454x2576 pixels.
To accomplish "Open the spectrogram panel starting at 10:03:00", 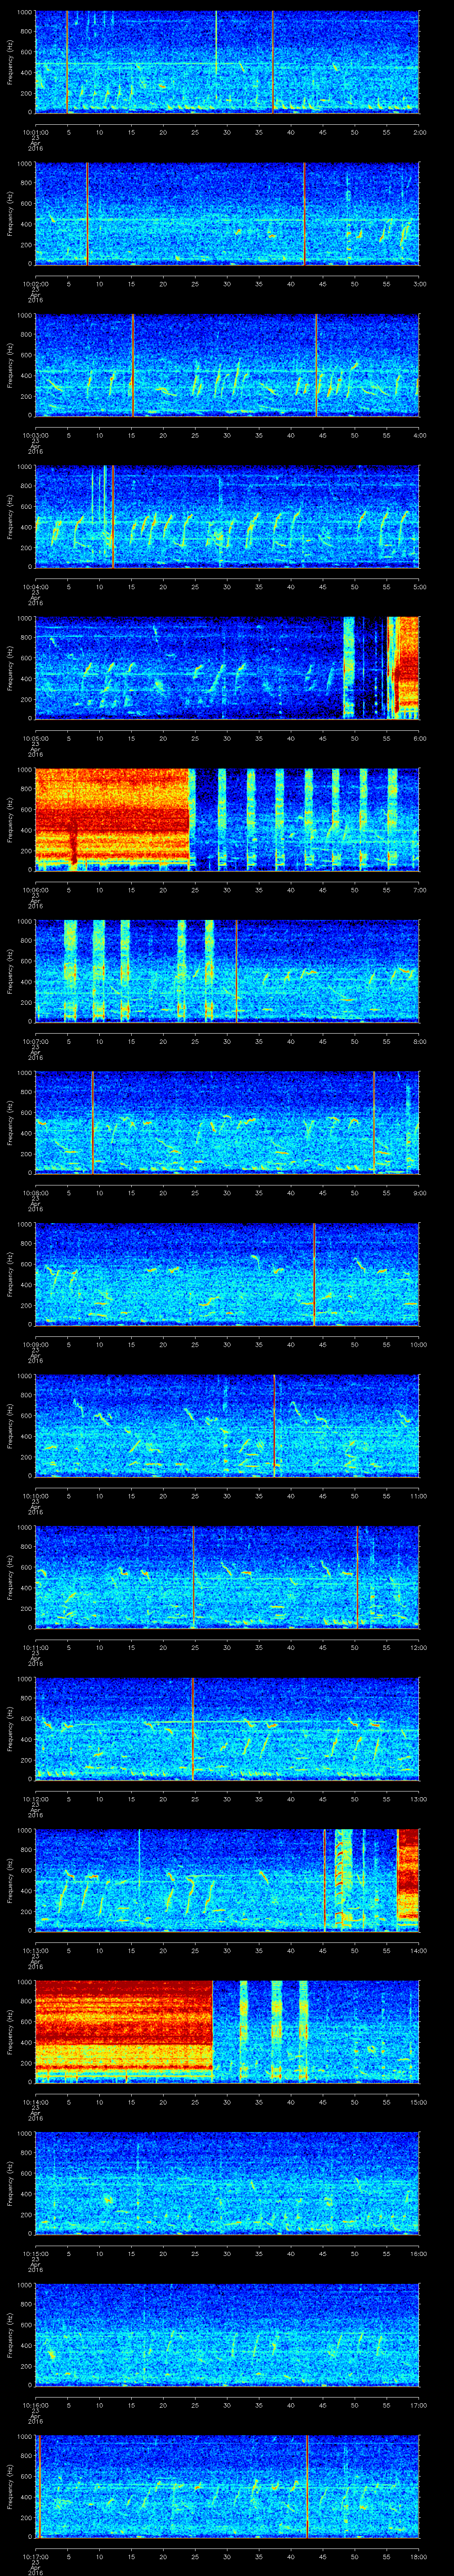I will click(x=227, y=365).
